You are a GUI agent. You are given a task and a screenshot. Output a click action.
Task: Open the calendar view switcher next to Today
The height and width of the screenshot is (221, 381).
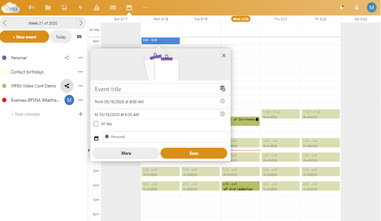(x=79, y=37)
